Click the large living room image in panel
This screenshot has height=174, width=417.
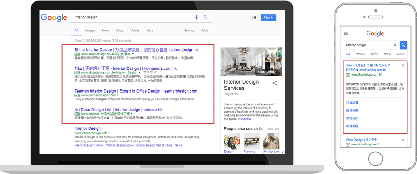[x=242, y=61]
